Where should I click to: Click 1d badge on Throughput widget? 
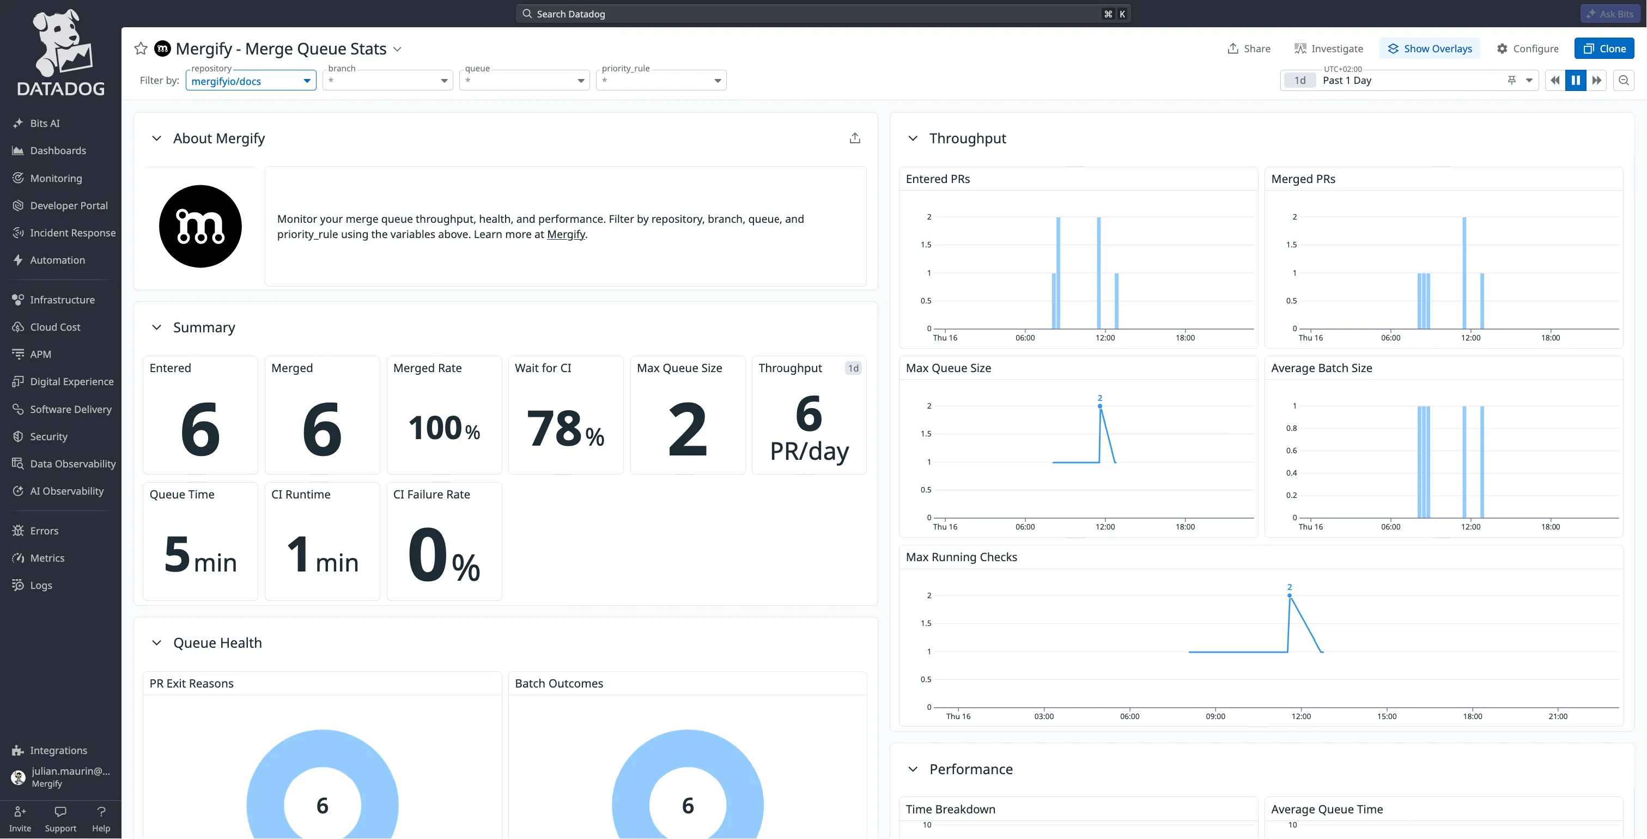tap(853, 368)
